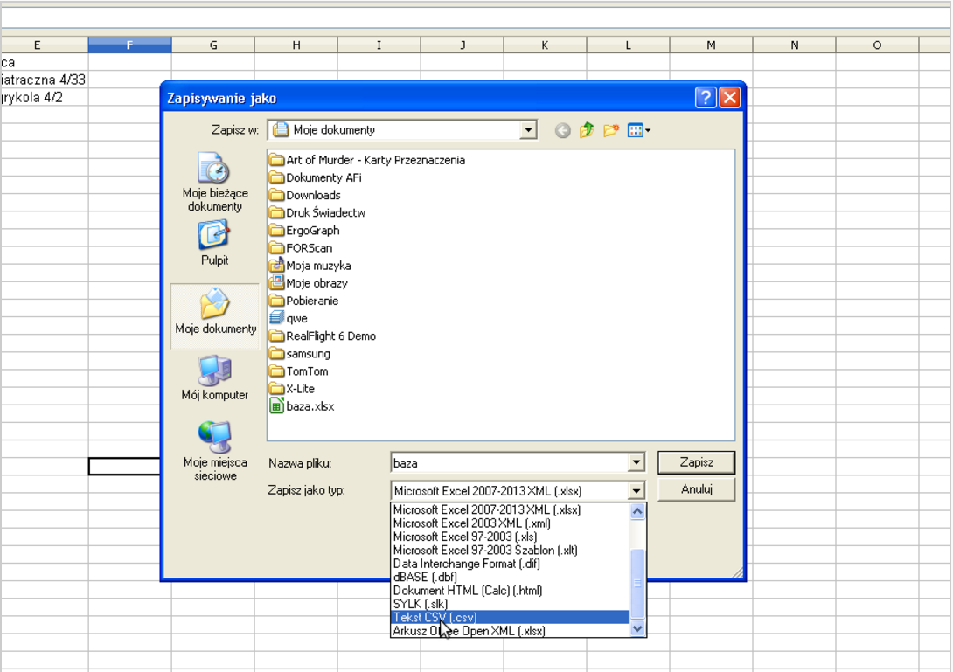
Task: Expand the Nazwa pliku dropdown arrow
Action: pyautogui.click(x=636, y=463)
